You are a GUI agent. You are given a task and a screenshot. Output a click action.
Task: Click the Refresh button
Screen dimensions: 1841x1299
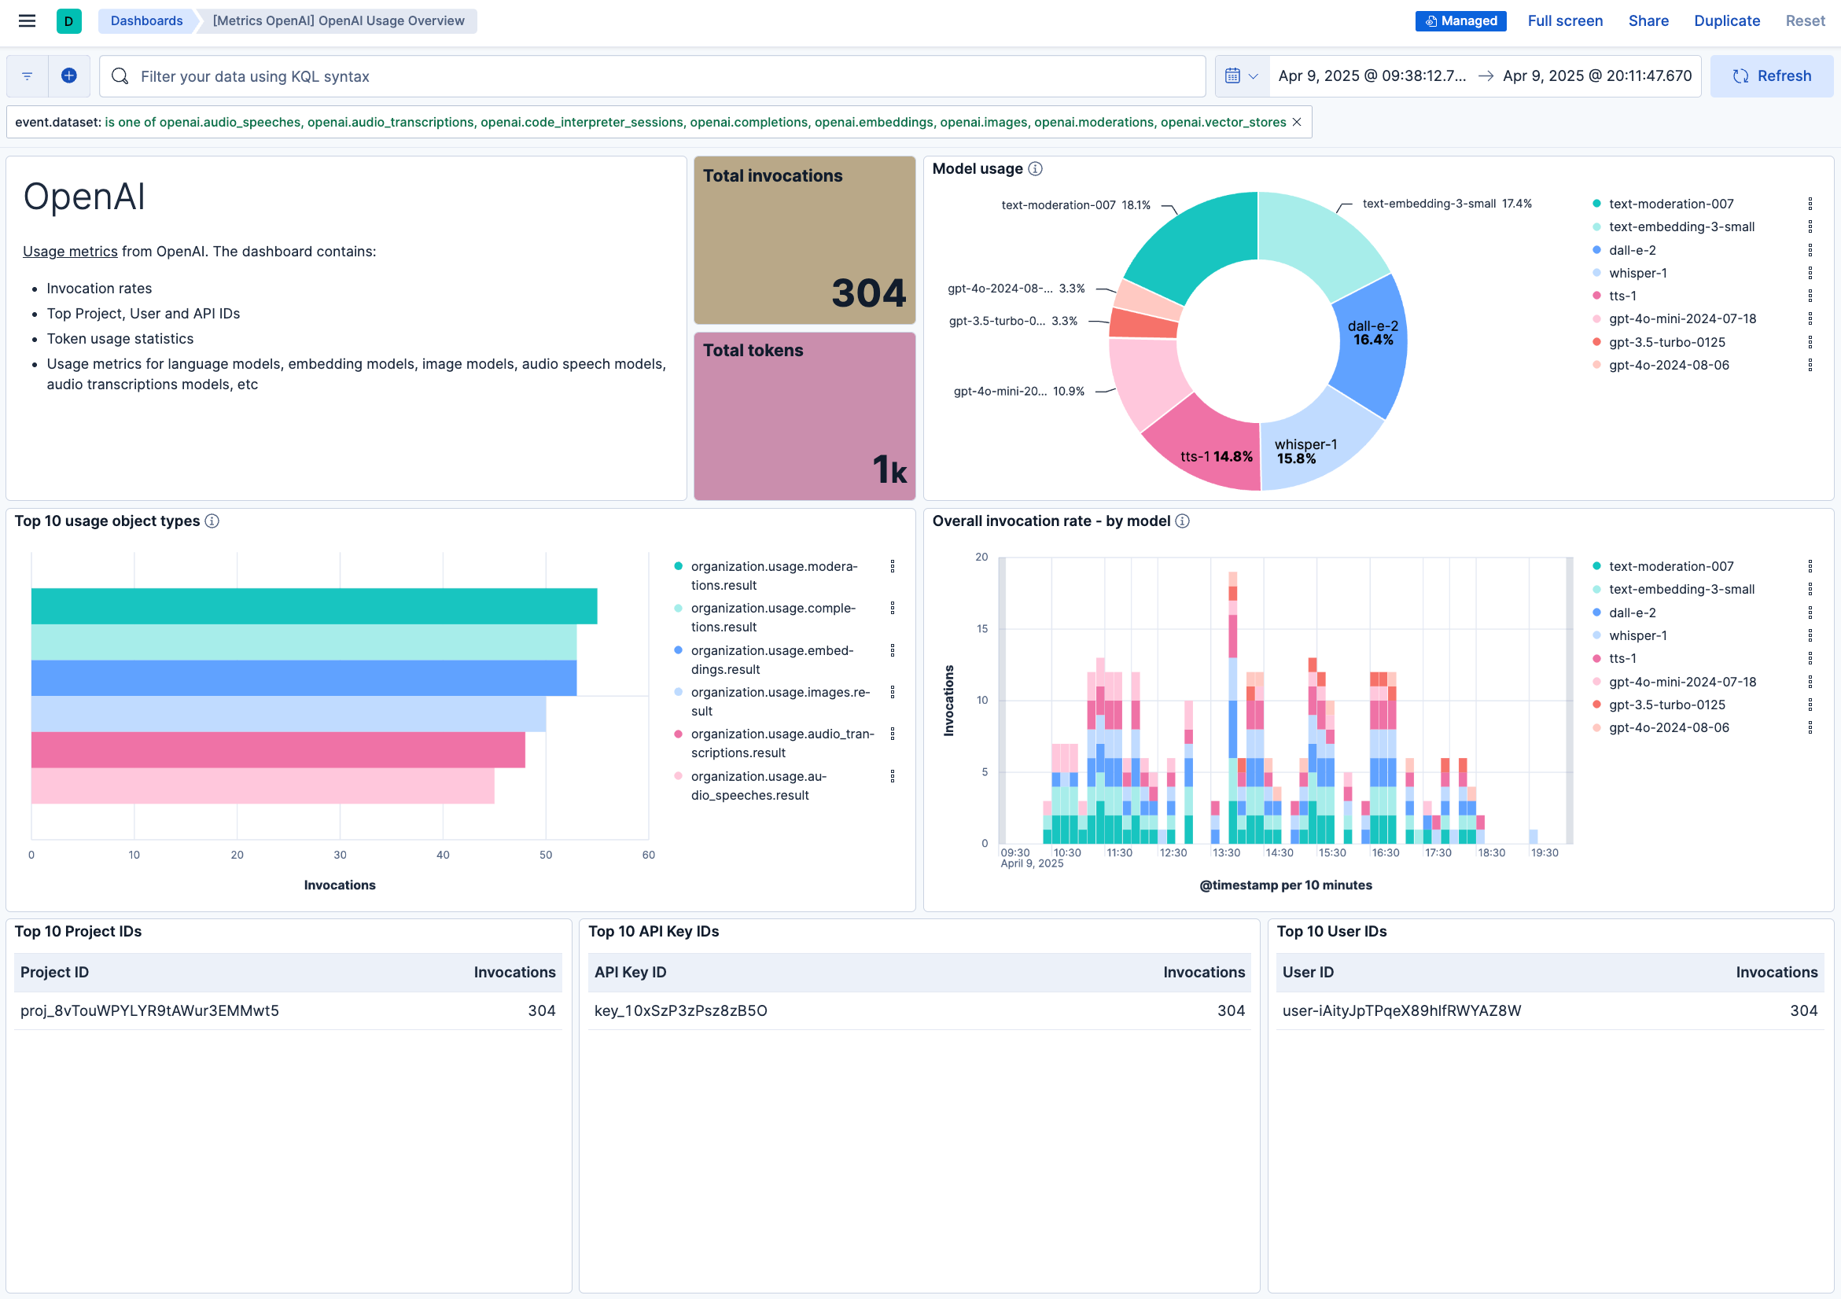[1771, 76]
